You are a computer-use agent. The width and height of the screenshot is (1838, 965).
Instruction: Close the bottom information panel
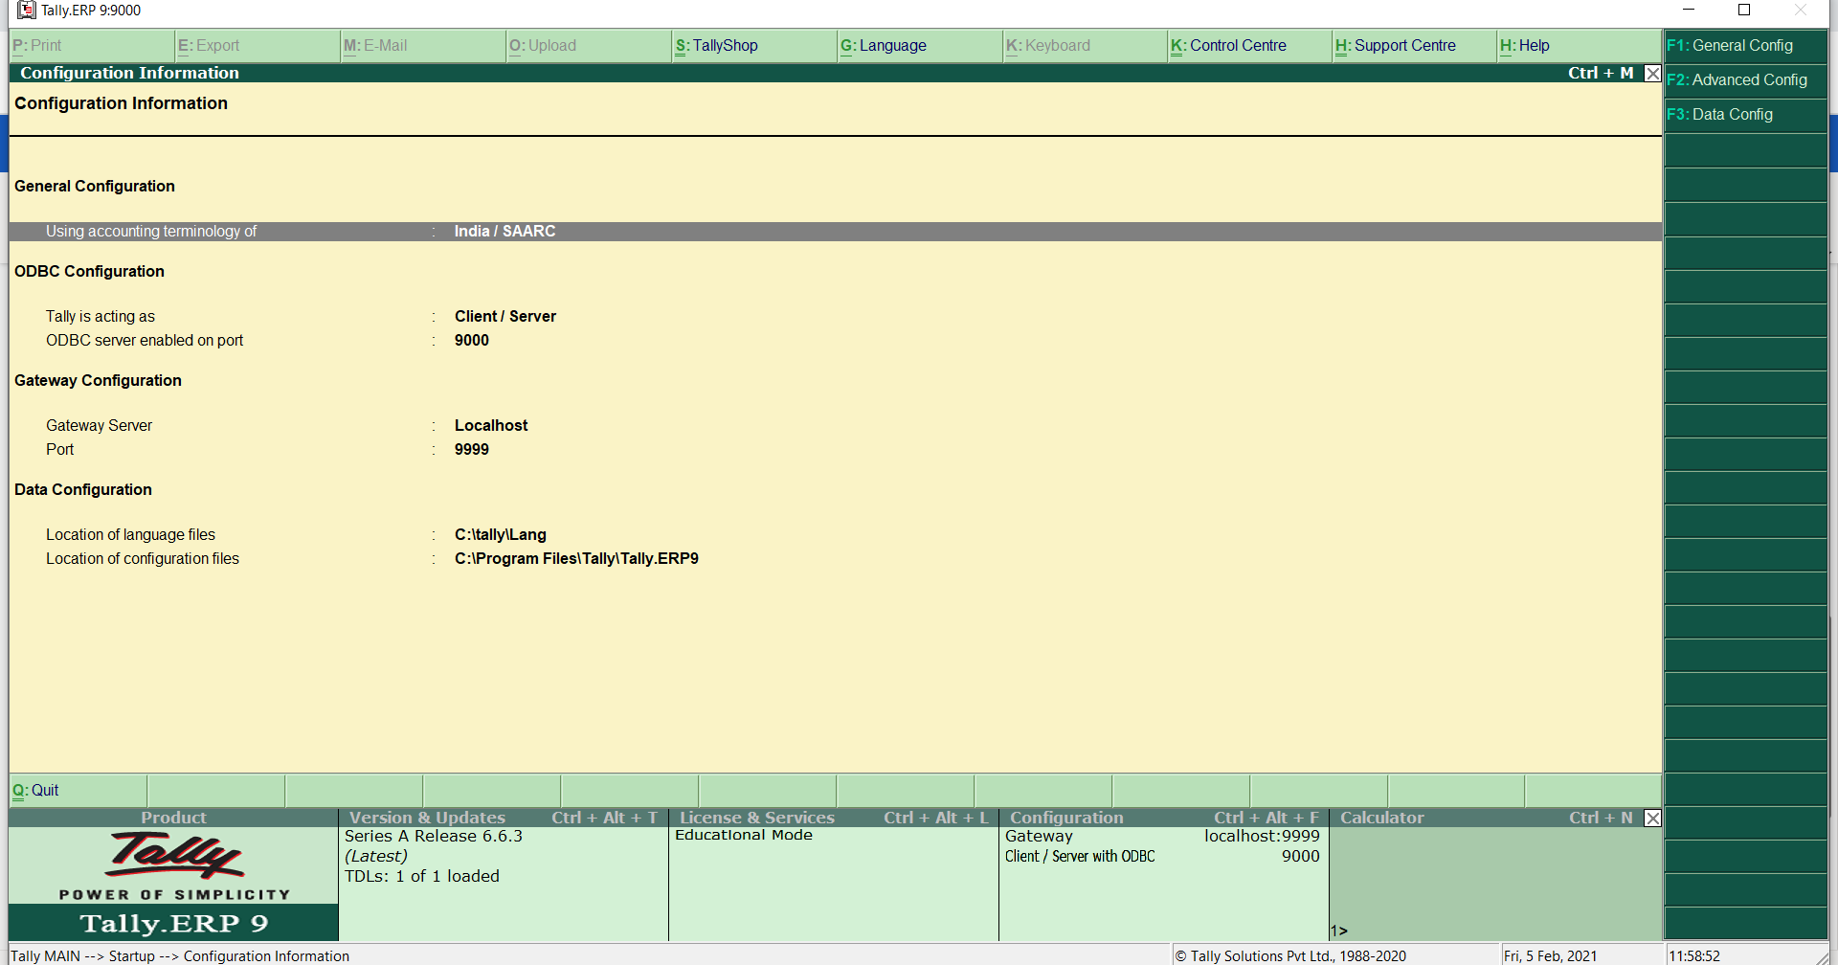(1652, 818)
